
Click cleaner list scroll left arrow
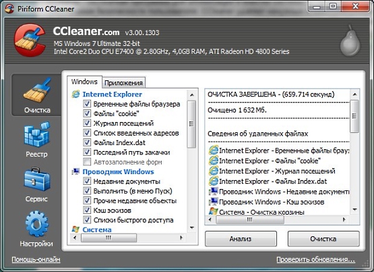pos(75,238)
